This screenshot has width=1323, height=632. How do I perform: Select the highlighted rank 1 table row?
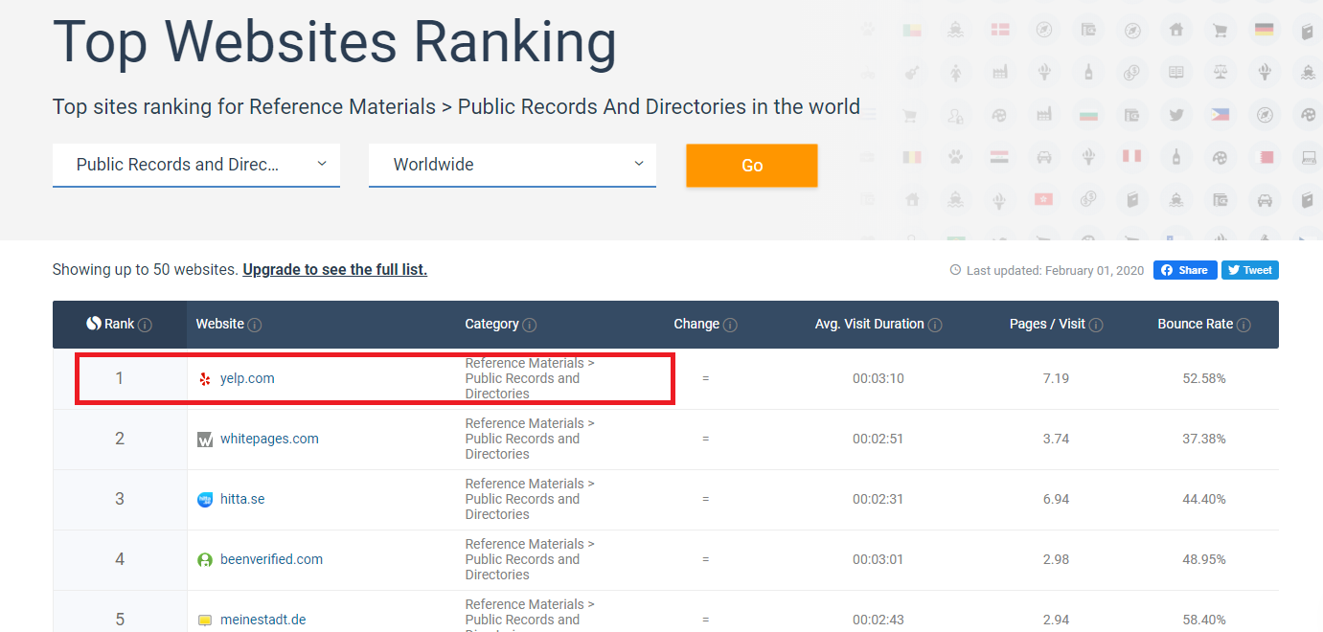click(374, 378)
